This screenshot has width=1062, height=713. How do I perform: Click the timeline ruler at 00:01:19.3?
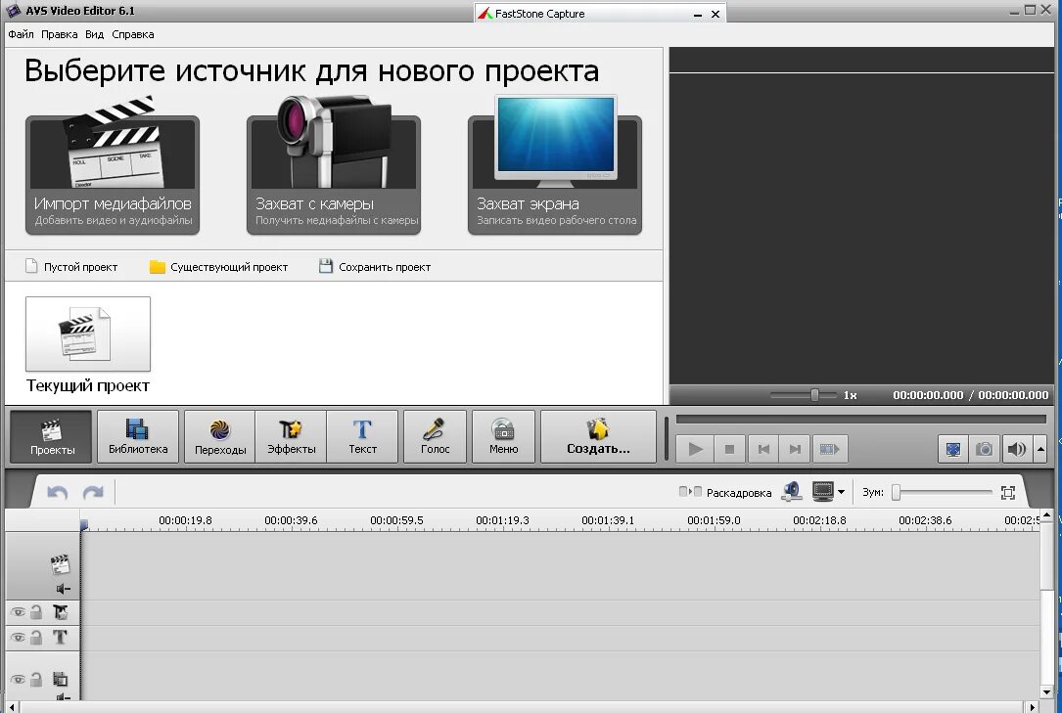pos(502,520)
